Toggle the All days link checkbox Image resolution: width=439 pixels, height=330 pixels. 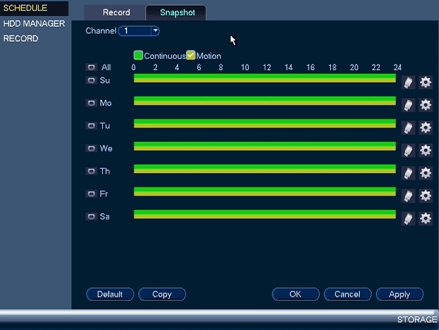point(91,67)
